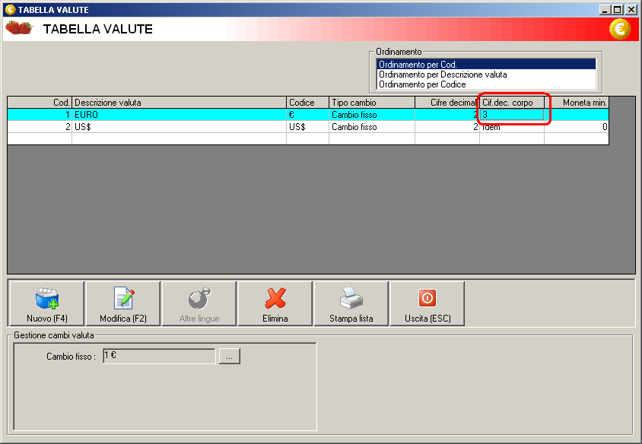Click the title bar euro application icon
Image resolution: width=642 pixels, height=444 pixels.
click(10, 9)
